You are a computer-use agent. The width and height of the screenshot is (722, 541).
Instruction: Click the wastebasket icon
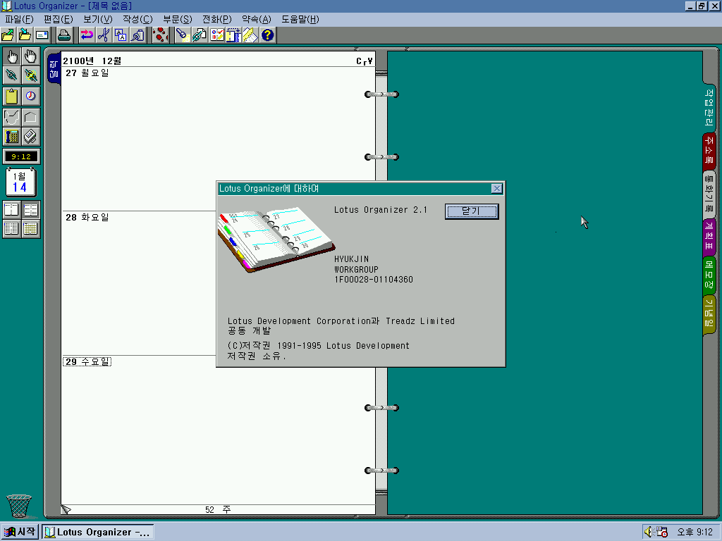tap(19, 506)
